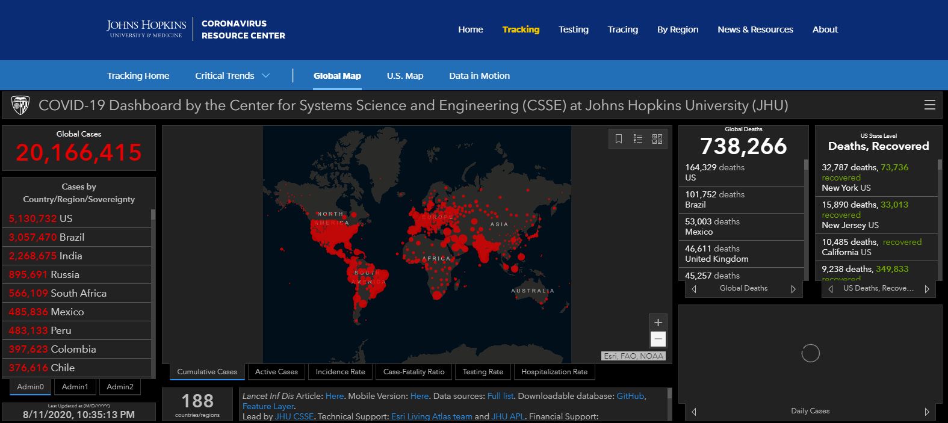Select 46,611 deaths United Kingdom entry

[742, 254]
